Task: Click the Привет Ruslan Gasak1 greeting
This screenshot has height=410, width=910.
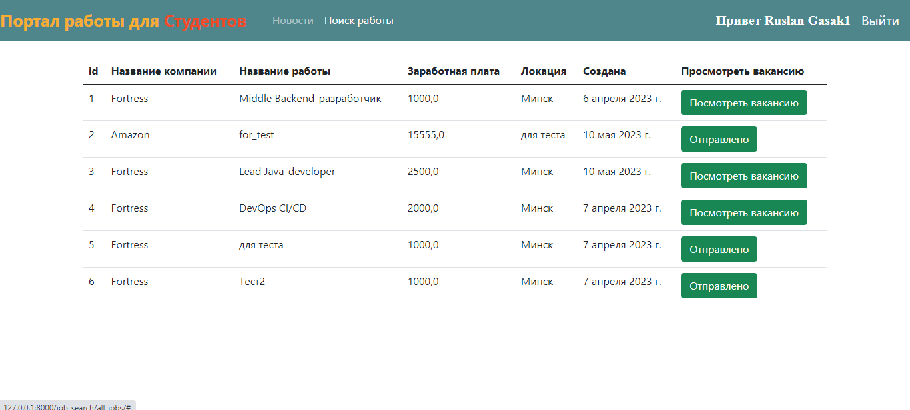Action: point(783,21)
